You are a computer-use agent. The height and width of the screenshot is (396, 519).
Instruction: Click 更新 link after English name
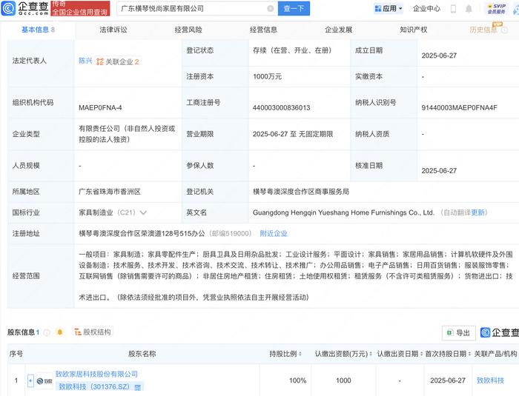[x=477, y=212]
